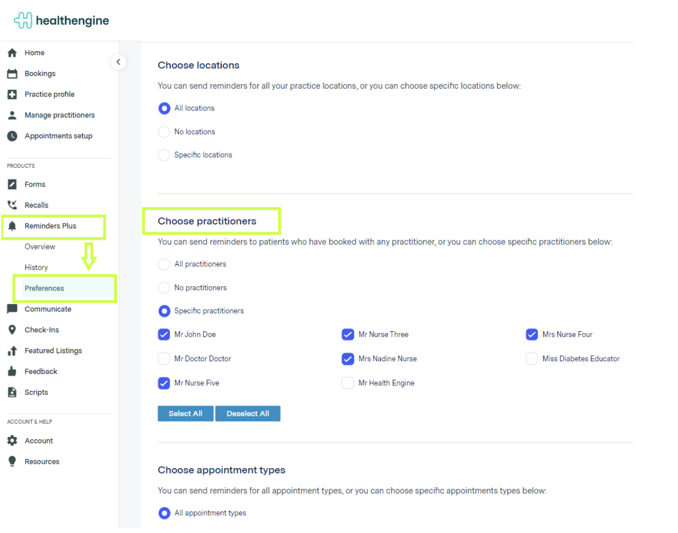
Task: Click the Choose locations heading
Action: pyautogui.click(x=198, y=65)
